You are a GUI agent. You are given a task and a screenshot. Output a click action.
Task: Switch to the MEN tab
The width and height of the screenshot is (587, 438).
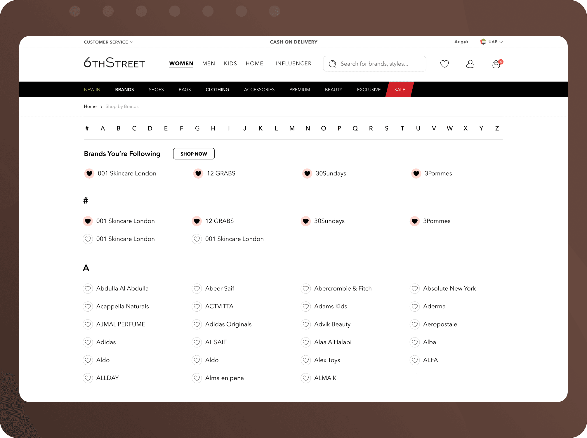pyautogui.click(x=209, y=63)
